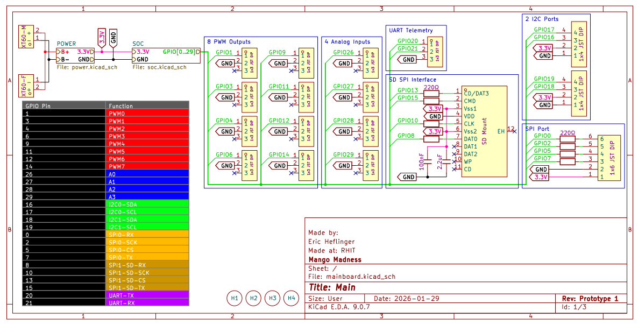Click the 'File: power.kicad_sch' text
Image resolution: width=638 pixels, height=324 pixels.
click(86, 67)
